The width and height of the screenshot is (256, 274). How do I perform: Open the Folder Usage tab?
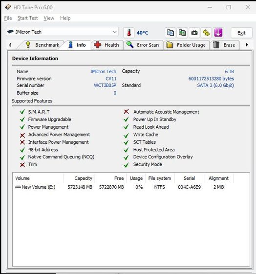(186, 45)
